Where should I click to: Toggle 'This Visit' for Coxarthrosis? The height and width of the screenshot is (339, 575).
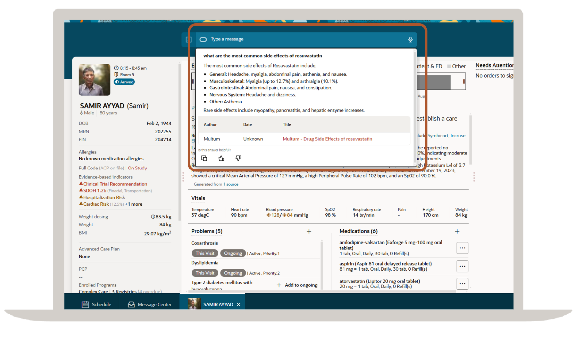205,253
